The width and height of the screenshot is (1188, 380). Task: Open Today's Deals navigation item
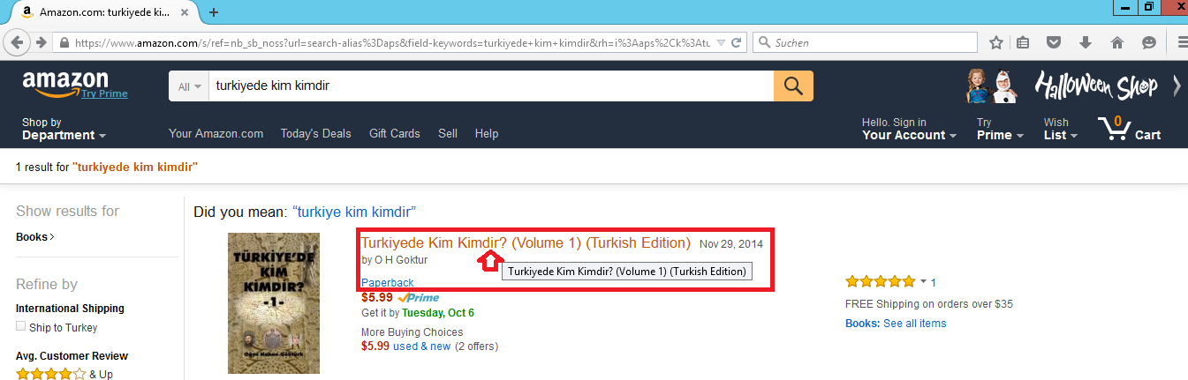coord(315,133)
